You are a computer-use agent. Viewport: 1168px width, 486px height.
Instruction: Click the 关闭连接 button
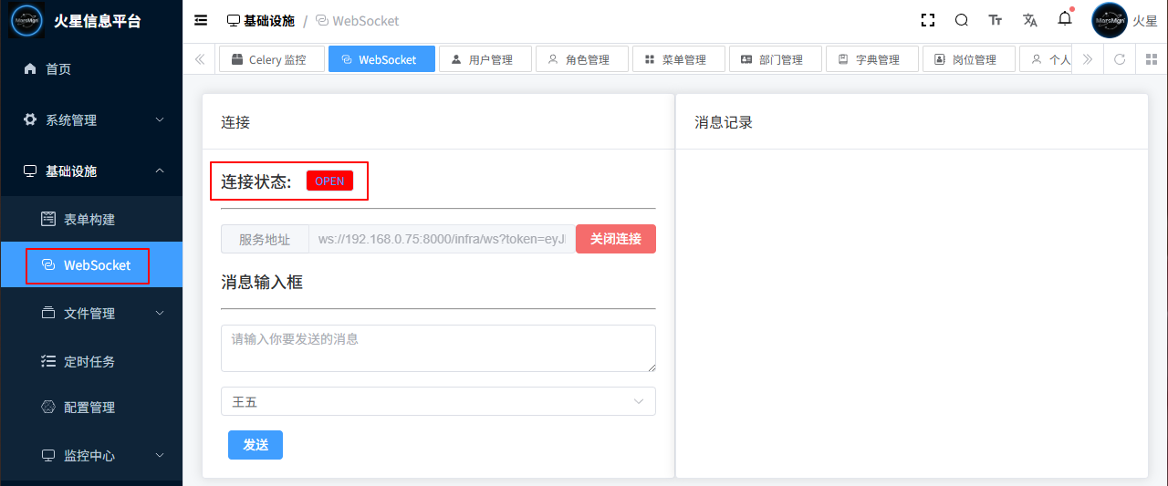point(615,239)
